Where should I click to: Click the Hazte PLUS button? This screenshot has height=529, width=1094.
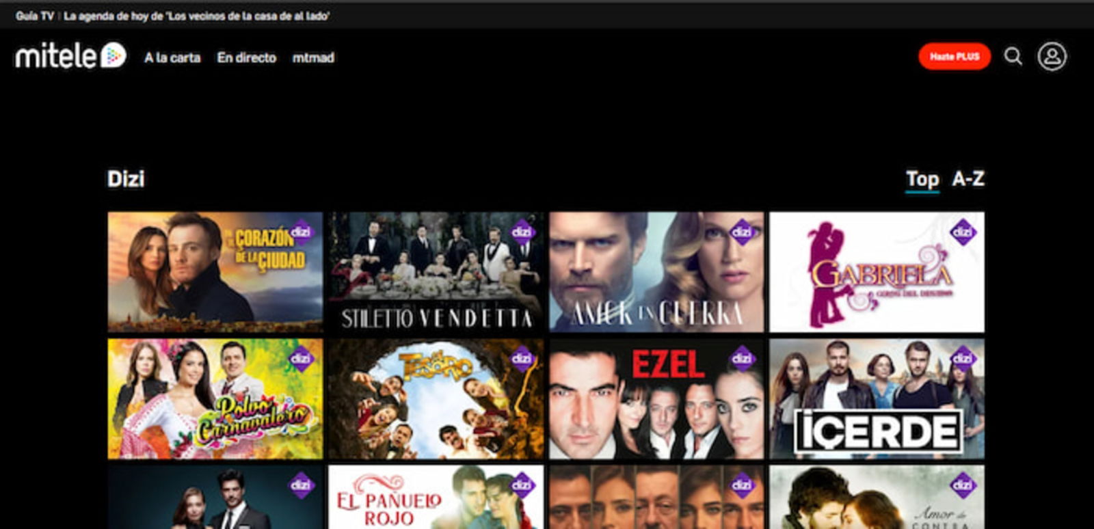coord(955,57)
